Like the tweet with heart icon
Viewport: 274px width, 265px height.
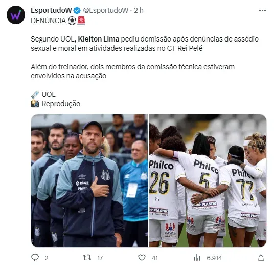coord(142,258)
